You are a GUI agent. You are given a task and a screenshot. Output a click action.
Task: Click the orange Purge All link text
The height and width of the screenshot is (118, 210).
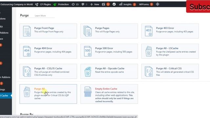pos(39,89)
